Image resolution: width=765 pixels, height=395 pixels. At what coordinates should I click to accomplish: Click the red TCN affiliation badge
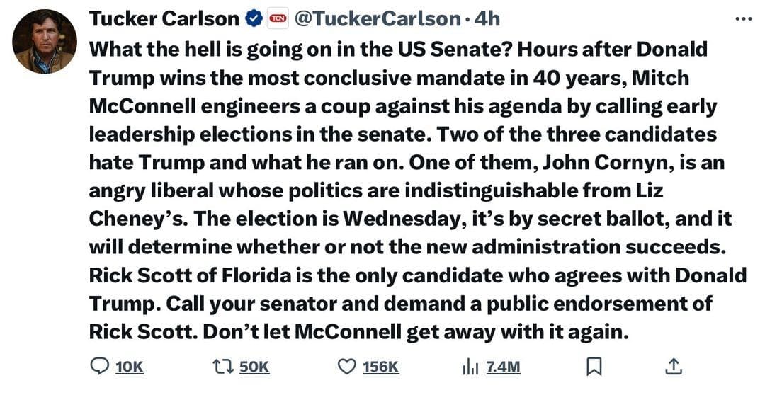(x=277, y=19)
